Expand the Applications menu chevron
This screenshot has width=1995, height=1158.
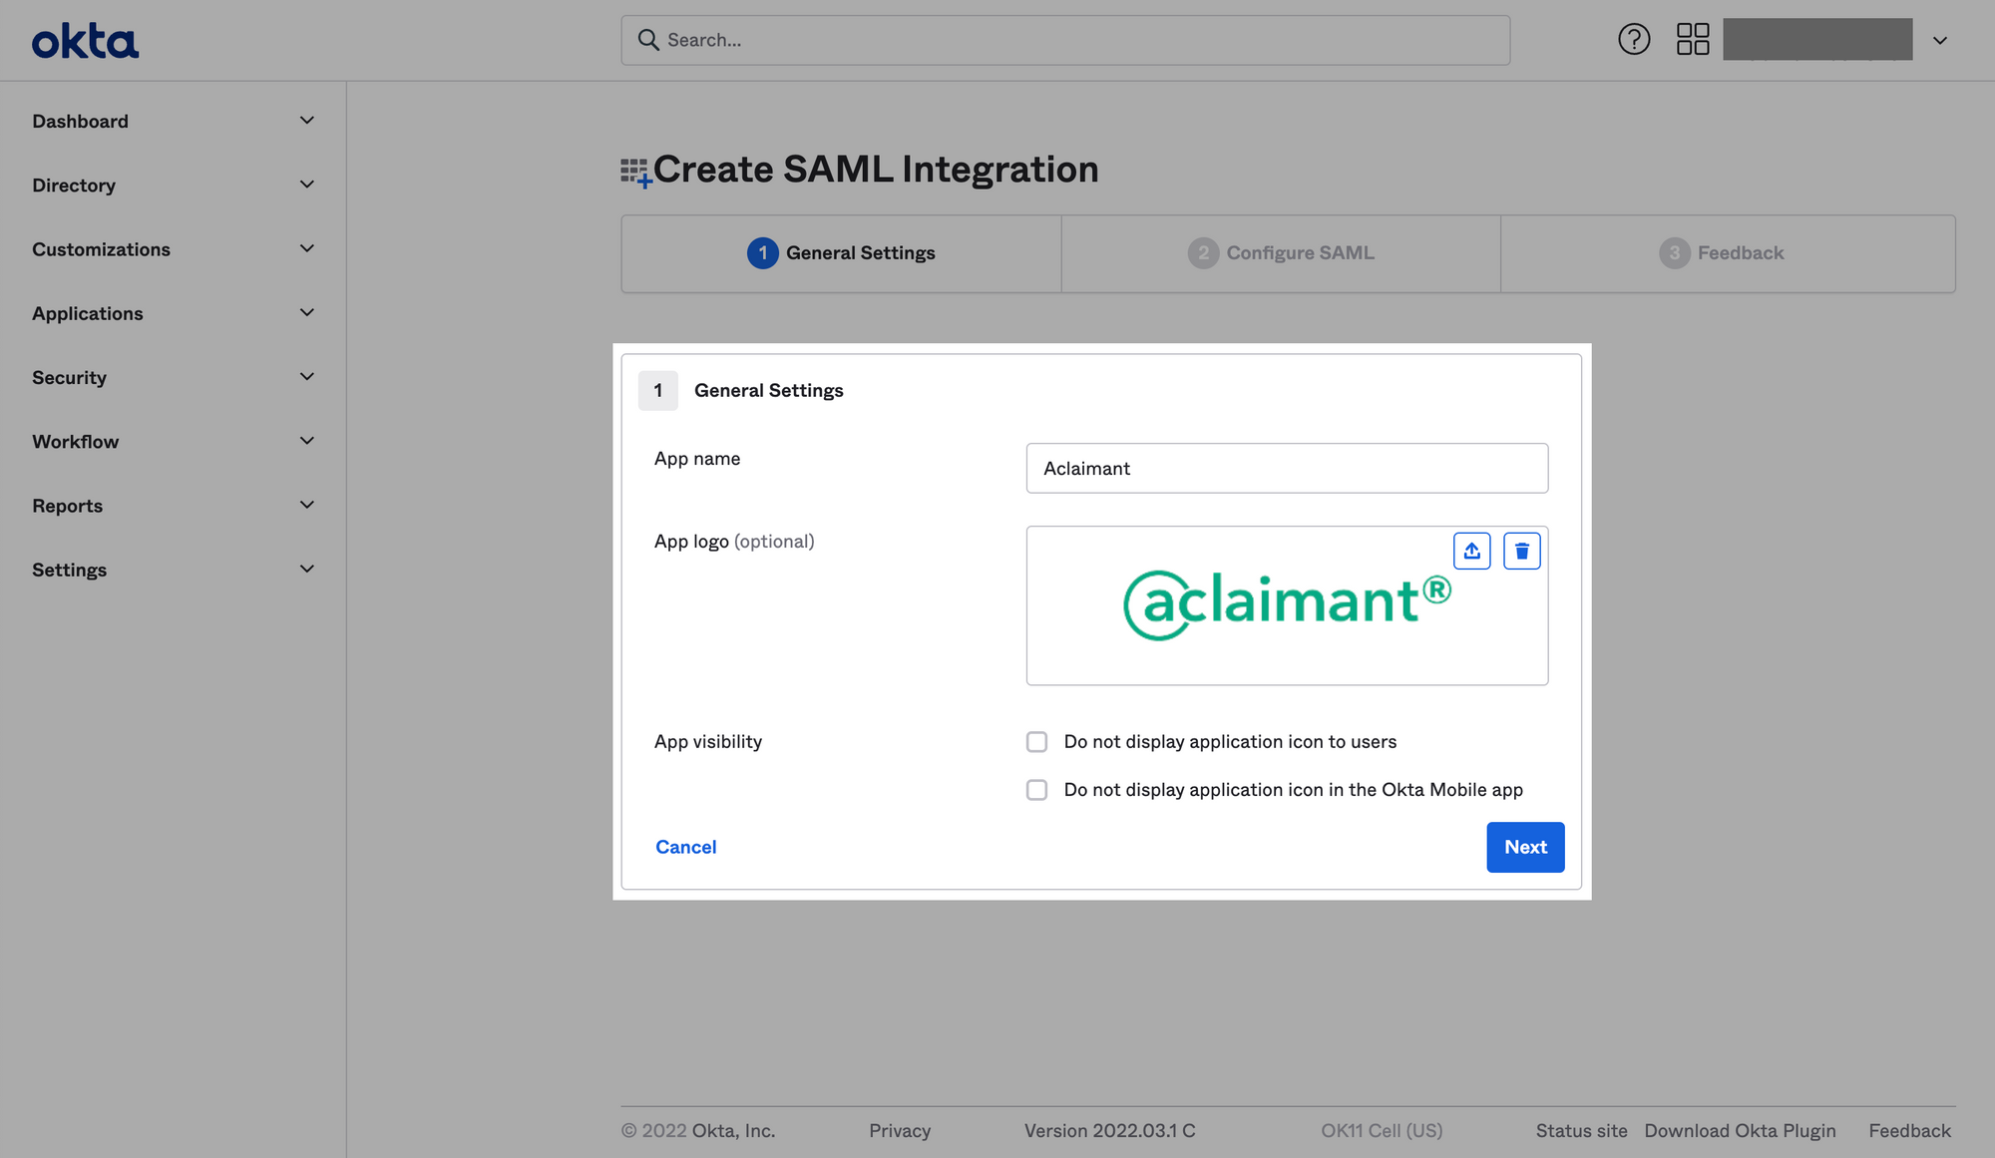[307, 313]
